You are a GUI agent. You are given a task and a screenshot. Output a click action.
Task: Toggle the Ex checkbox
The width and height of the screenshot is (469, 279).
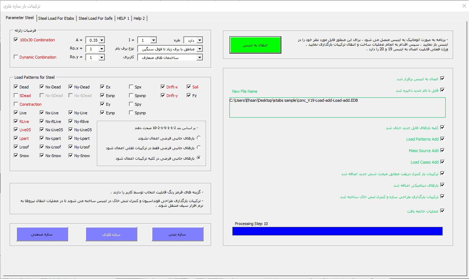103,87
